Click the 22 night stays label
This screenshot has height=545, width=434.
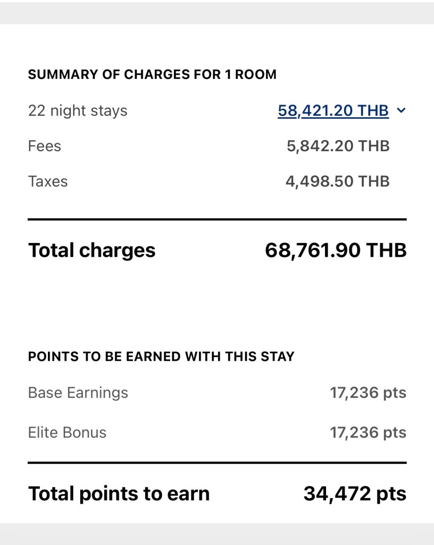pos(78,111)
